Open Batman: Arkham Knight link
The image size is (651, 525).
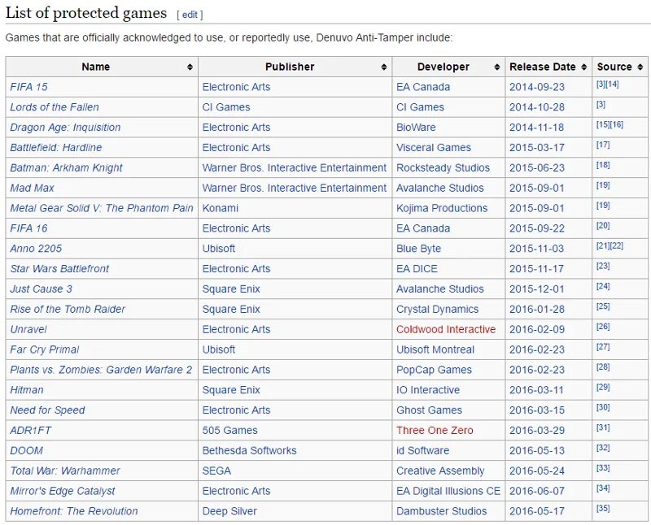(66, 167)
